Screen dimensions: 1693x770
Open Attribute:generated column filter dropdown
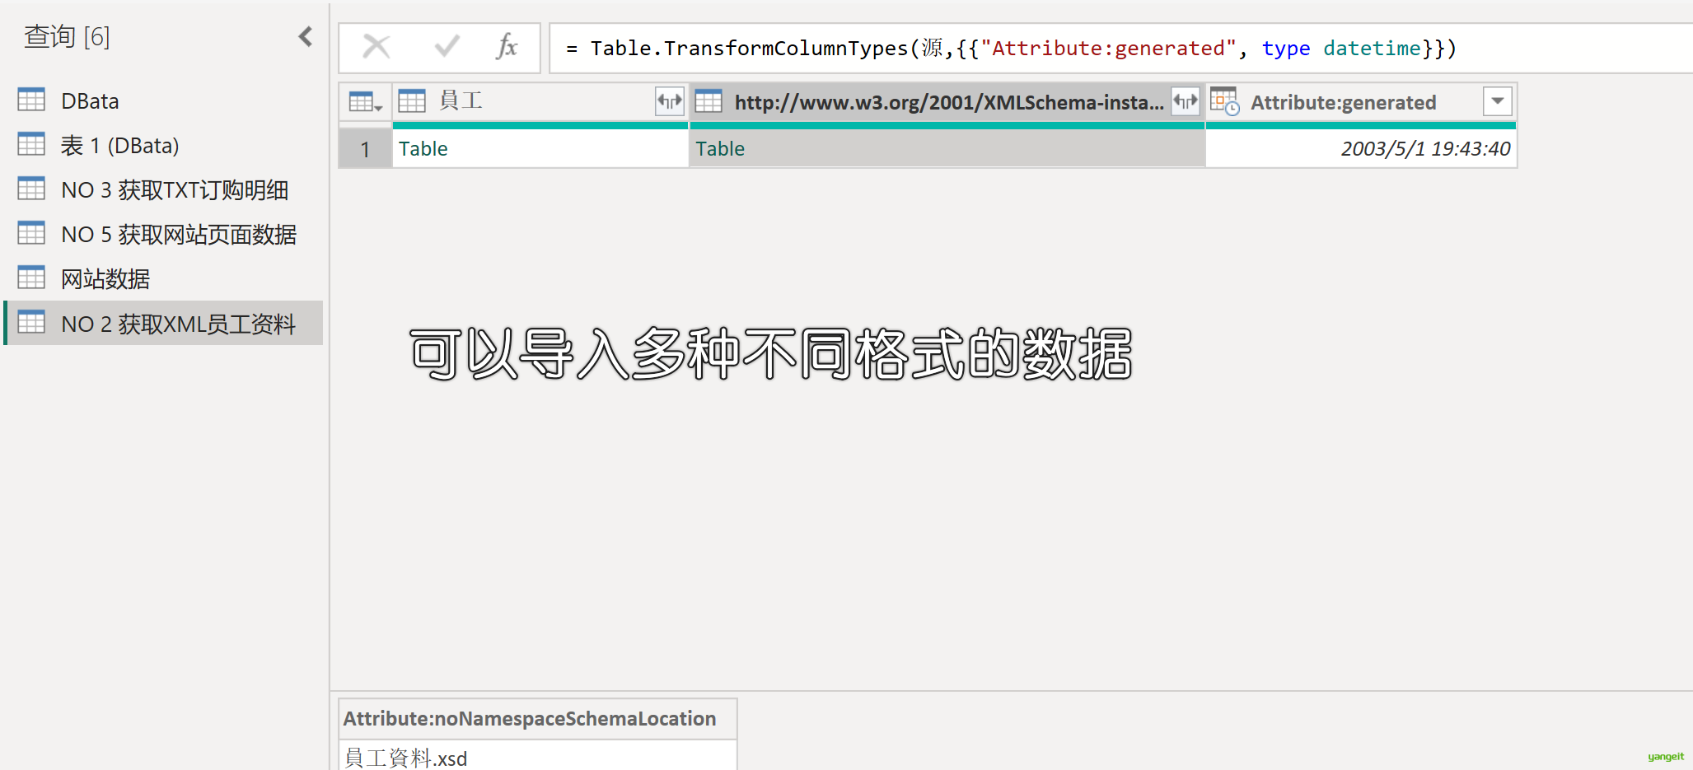click(x=1497, y=102)
